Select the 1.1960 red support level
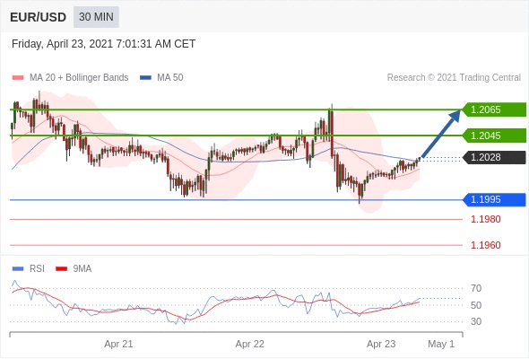 tap(485, 245)
